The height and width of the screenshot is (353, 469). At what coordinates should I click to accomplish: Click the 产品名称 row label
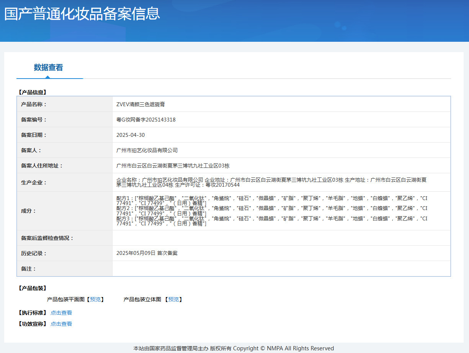coord(34,104)
